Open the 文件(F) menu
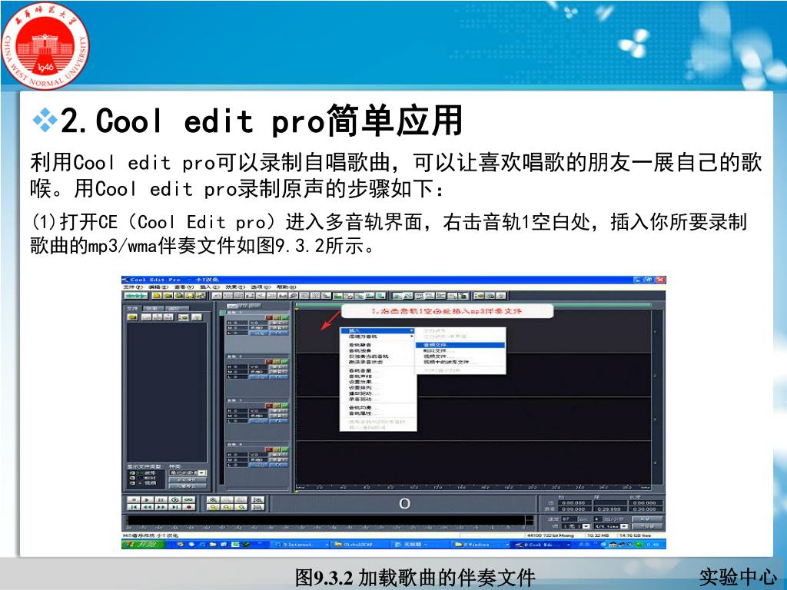The width and height of the screenshot is (787, 590). point(133,287)
